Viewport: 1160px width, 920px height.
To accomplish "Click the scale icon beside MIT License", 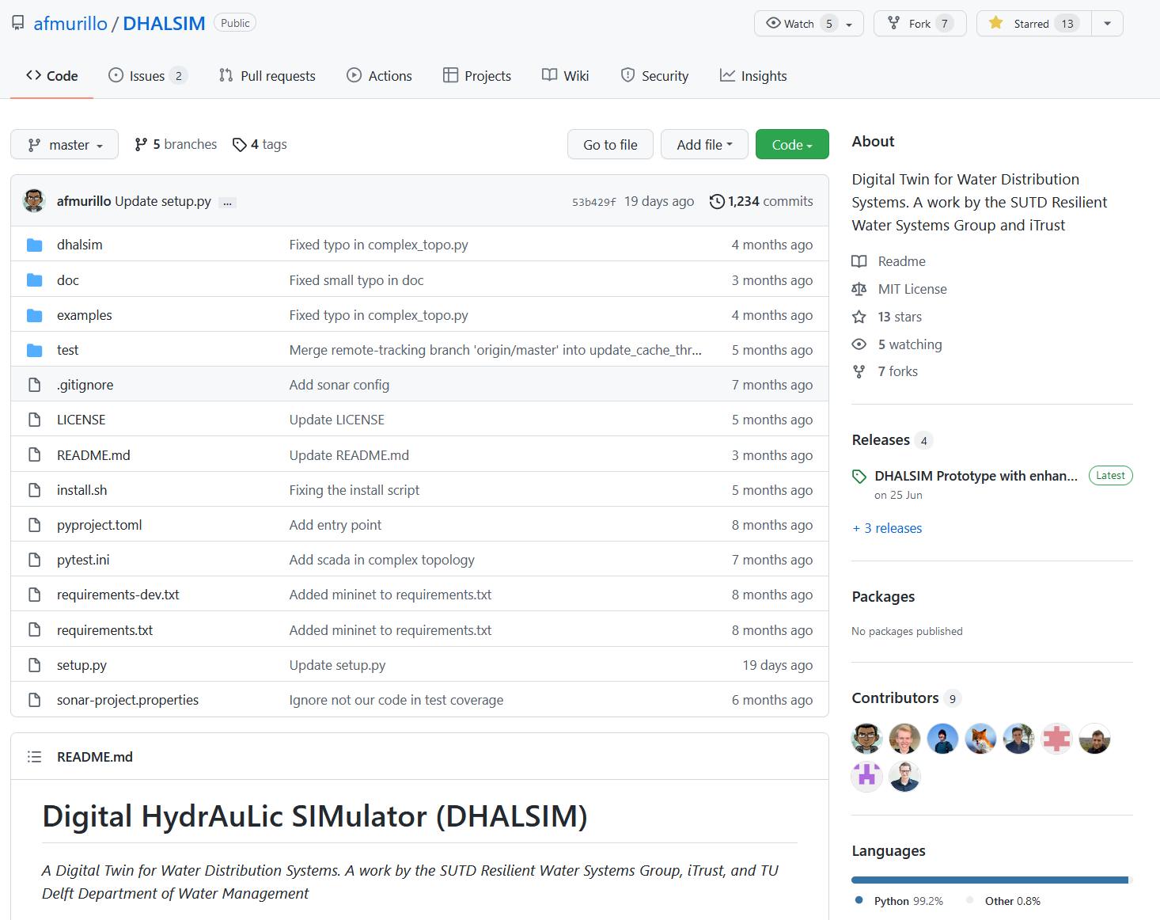I will coord(859,289).
